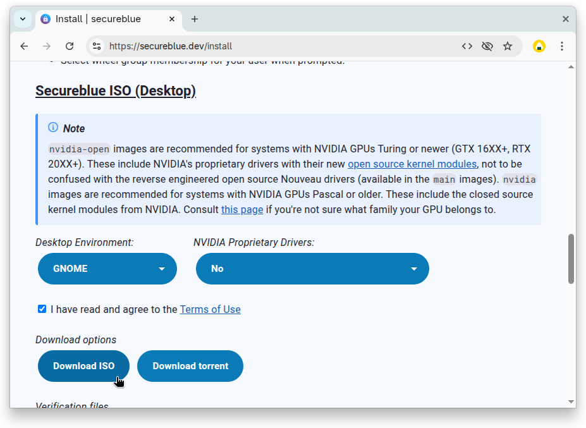Open the tab search dropdown arrow
Viewport: 586px width, 428px height.
(23, 19)
